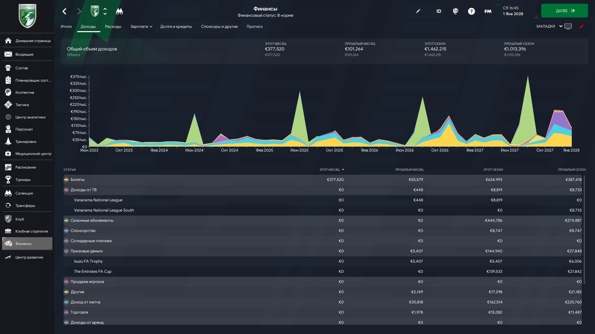This screenshot has width=595, height=334.
Task: Click the Guernsey club badge in header
Action: tap(95, 11)
